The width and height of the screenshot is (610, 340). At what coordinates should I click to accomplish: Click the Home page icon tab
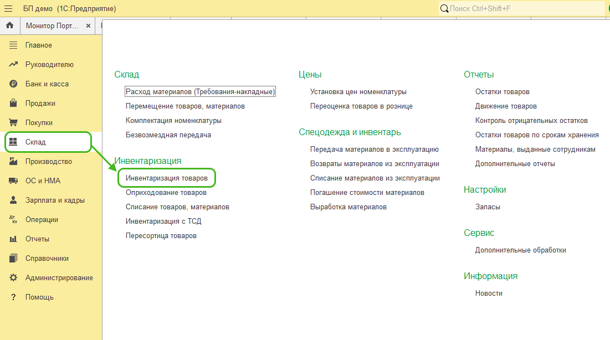[9, 26]
